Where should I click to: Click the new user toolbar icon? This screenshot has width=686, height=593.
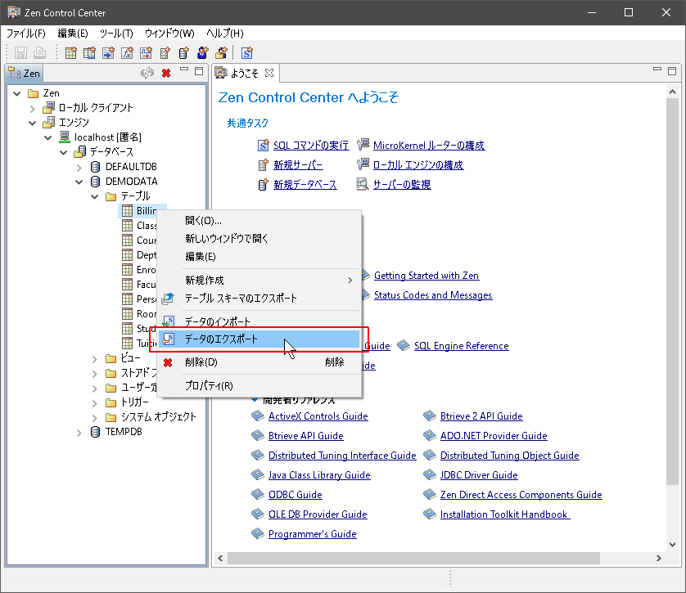[x=202, y=53]
